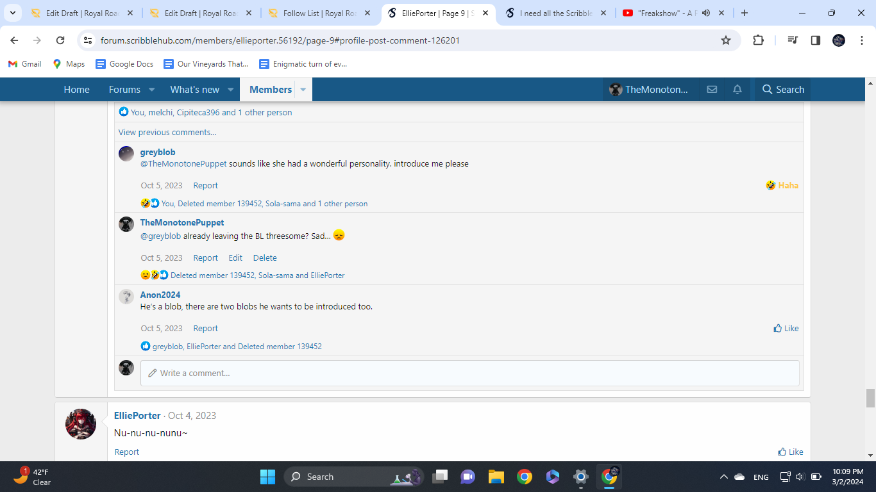Expand the What's new dropdown arrow

coord(231,90)
